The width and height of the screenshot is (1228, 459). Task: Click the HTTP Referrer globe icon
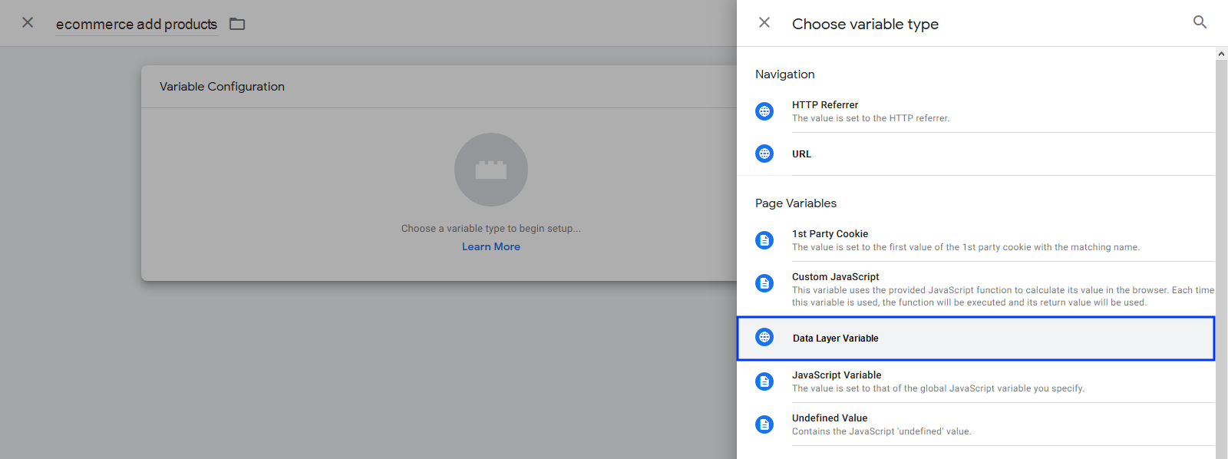pos(764,111)
